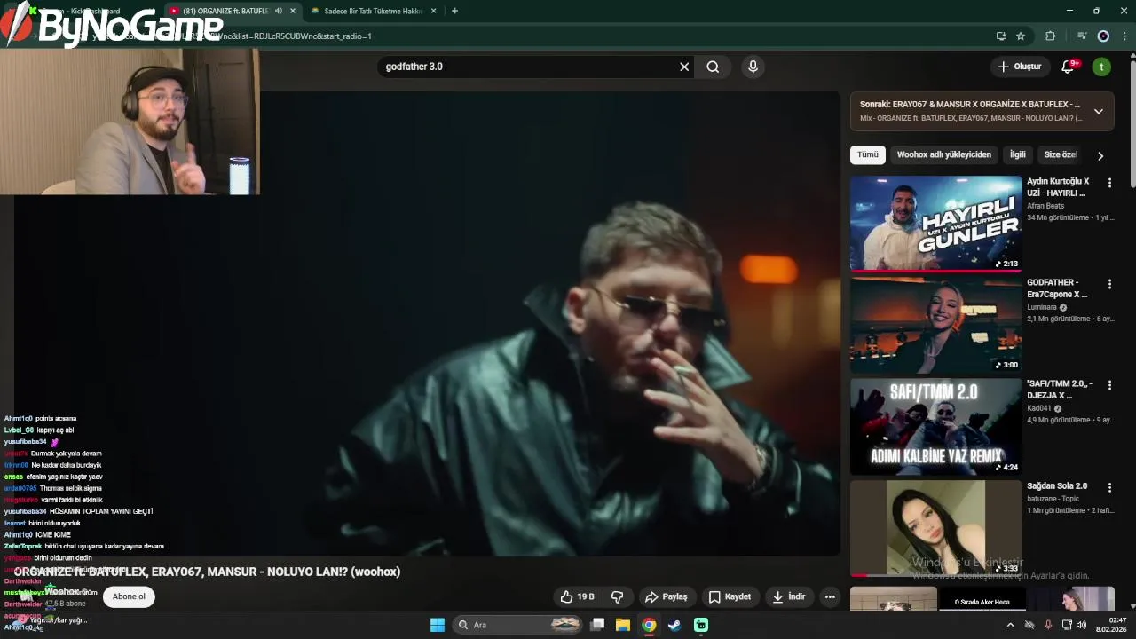This screenshot has width=1136, height=639.
Task: Dislike the video with thumbs down
Action: coord(618,596)
